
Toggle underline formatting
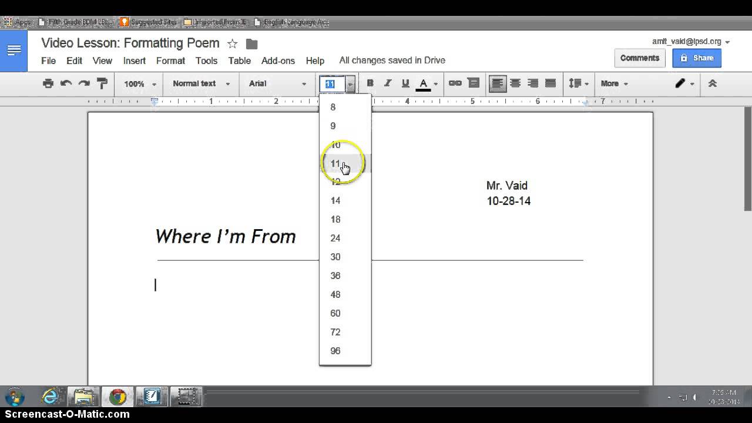[405, 83]
